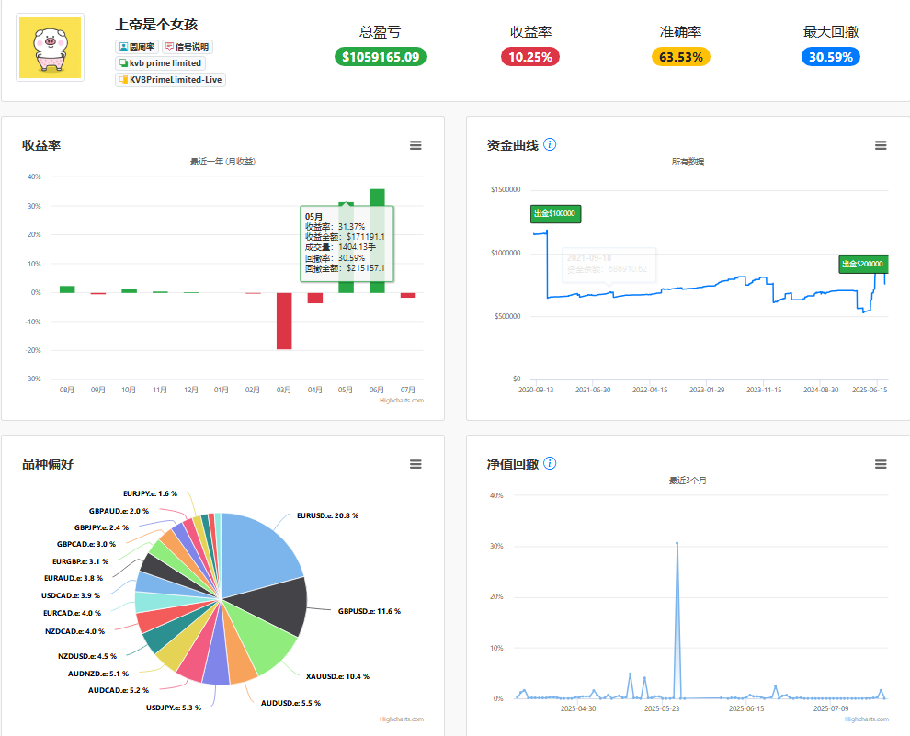910x736 pixels.
Task: Open the 收益率 chart hamburger menu
Action: click(415, 145)
